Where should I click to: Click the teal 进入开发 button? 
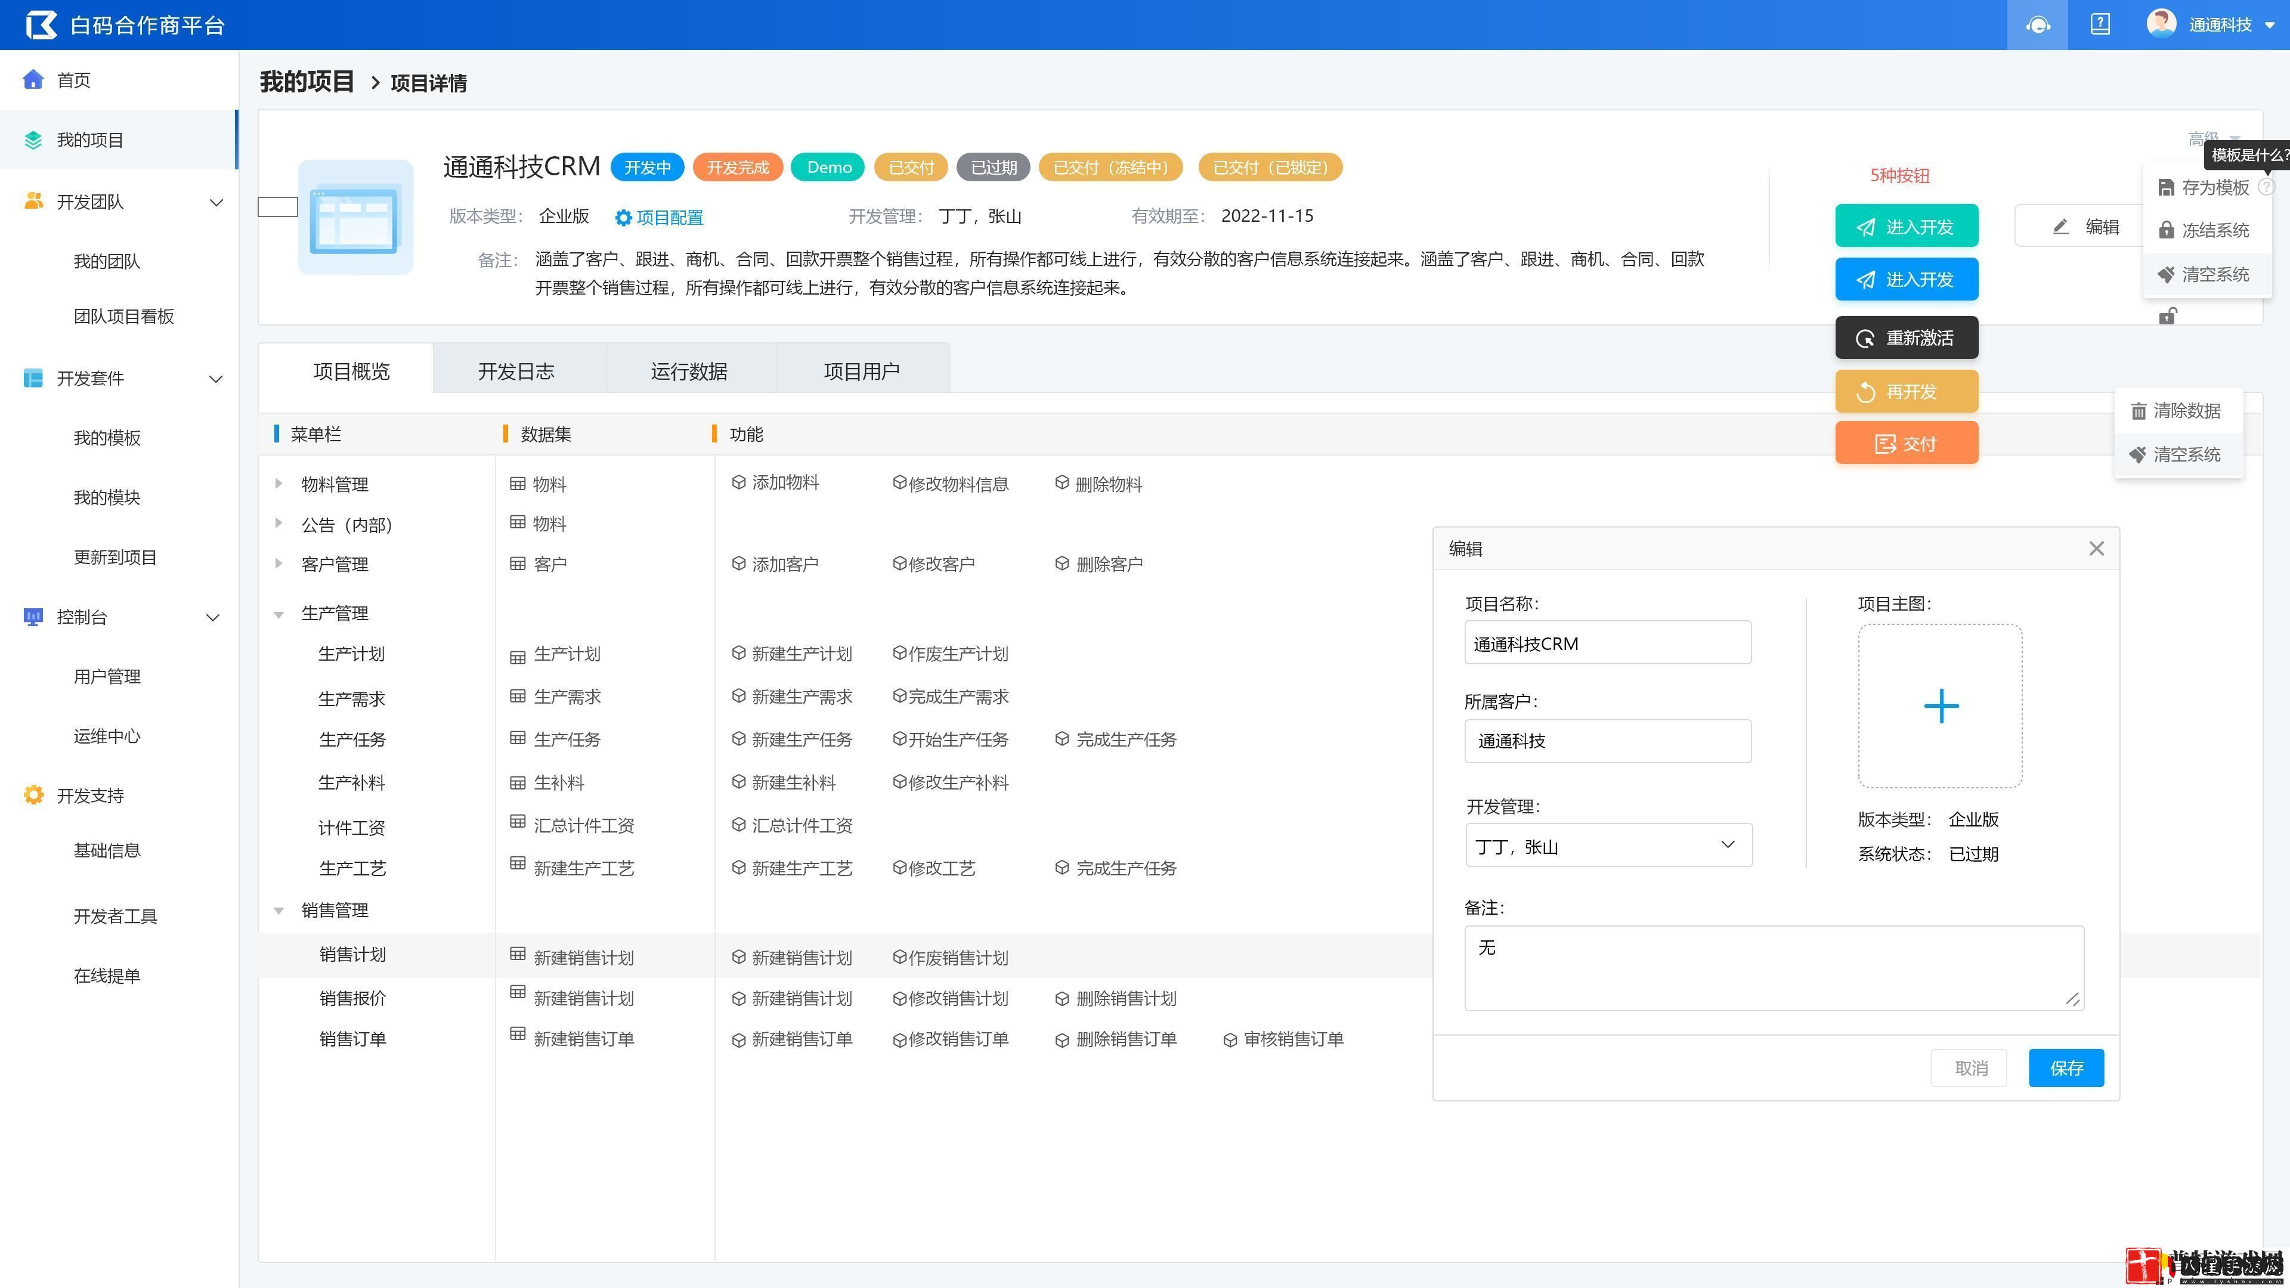pos(1906,226)
